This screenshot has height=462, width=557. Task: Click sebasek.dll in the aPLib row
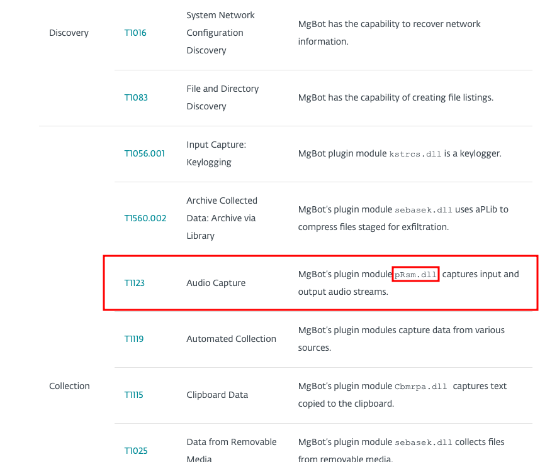[424, 210]
